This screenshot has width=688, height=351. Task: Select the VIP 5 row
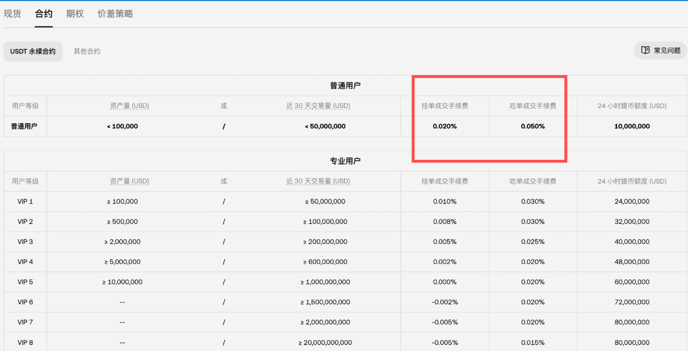[x=25, y=282]
